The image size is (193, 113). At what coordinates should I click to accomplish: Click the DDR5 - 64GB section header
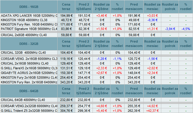pyautogui.click(x=29, y=91)
